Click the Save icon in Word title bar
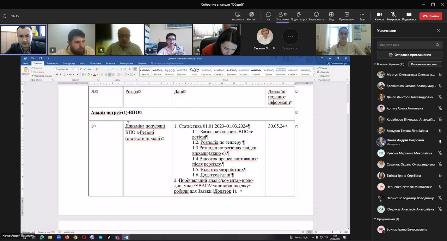Screen dimensions: 447x241 pyautogui.click(x=25, y=58)
